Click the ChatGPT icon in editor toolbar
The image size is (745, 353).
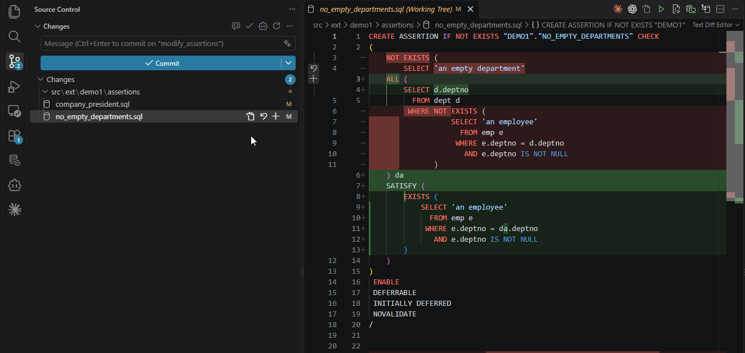click(x=632, y=9)
